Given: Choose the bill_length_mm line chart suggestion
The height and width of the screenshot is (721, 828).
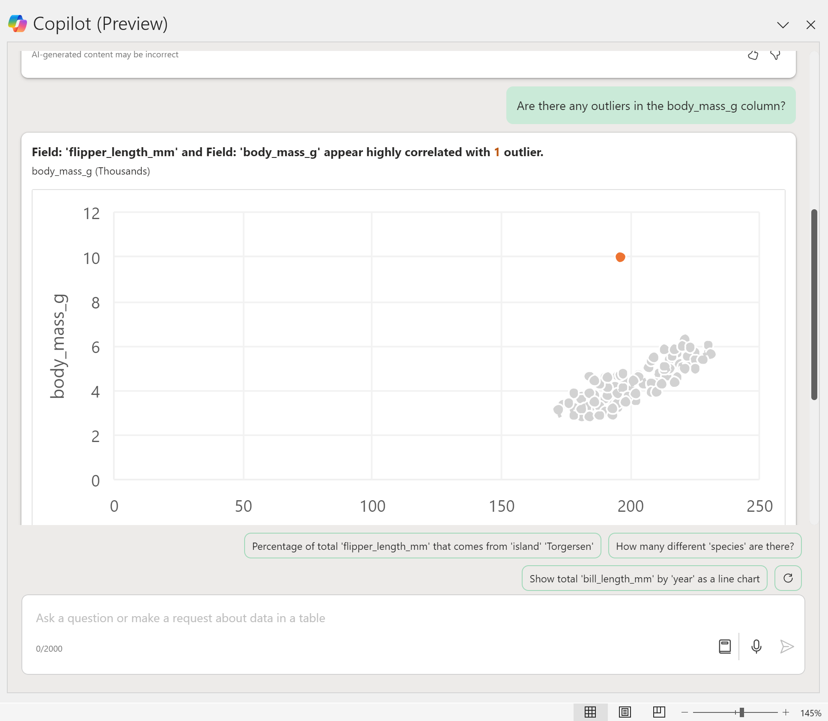Looking at the screenshot, I should tap(644, 579).
